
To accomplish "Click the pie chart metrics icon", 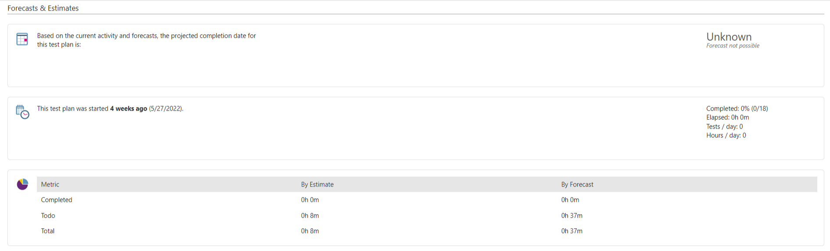I will [22, 184].
